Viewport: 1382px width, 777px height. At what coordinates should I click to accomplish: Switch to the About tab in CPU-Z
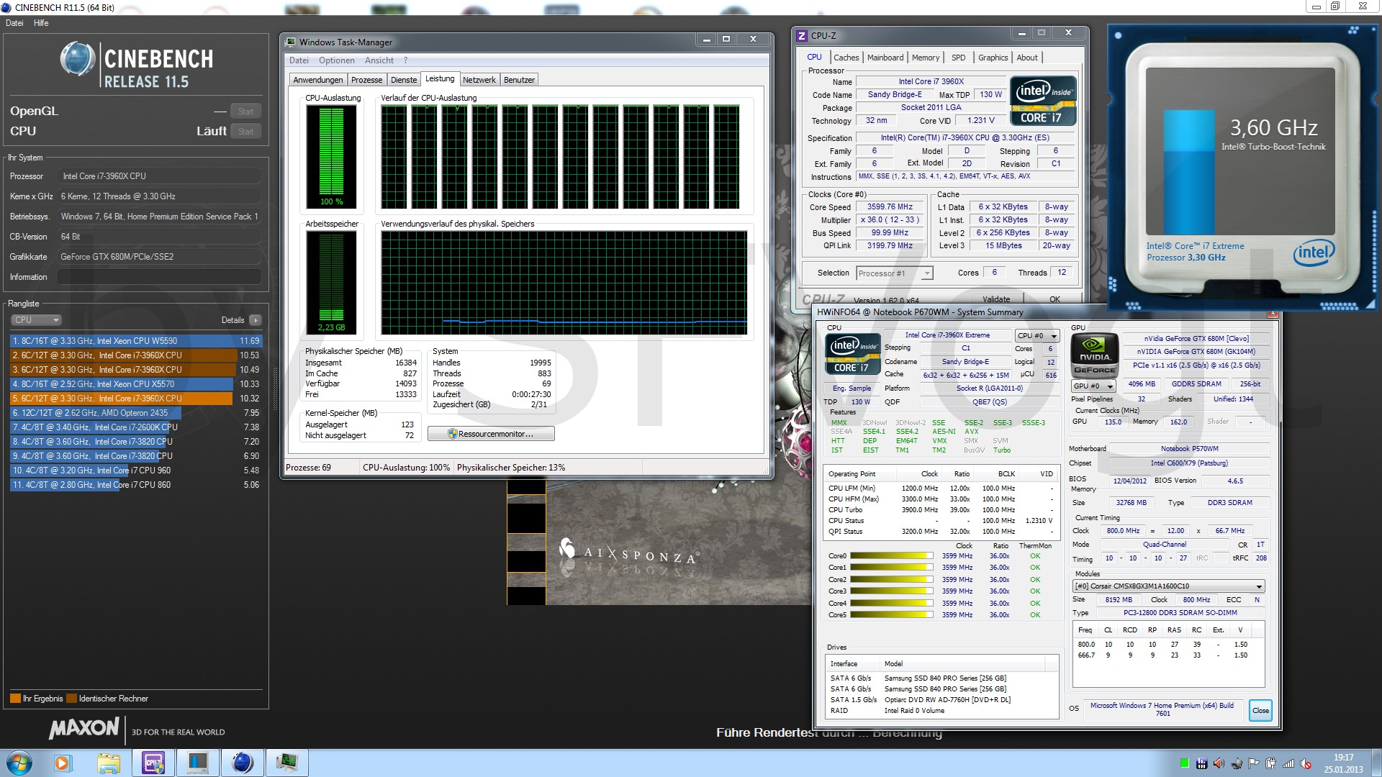pyautogui.click(x=1027, y=58)
